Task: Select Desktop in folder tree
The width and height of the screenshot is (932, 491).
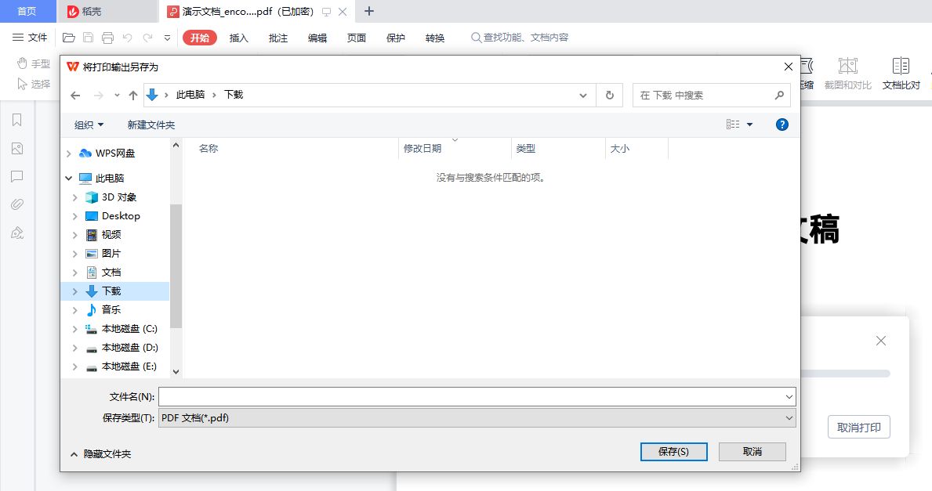Action: click(x=121, y=216)
